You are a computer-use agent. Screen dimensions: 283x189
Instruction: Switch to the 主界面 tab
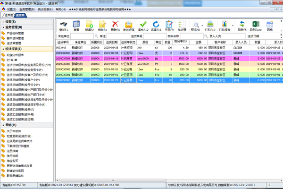coord(8,16)
